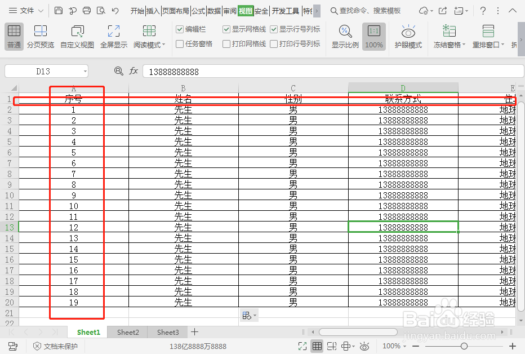Open the 页面布局 ribbon tab

click(175, 11)
